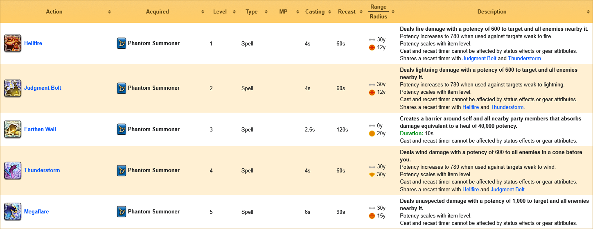Click Phantom Summoner job icon in Hellfire row
The image size is (593, 229).
point(122,43)
